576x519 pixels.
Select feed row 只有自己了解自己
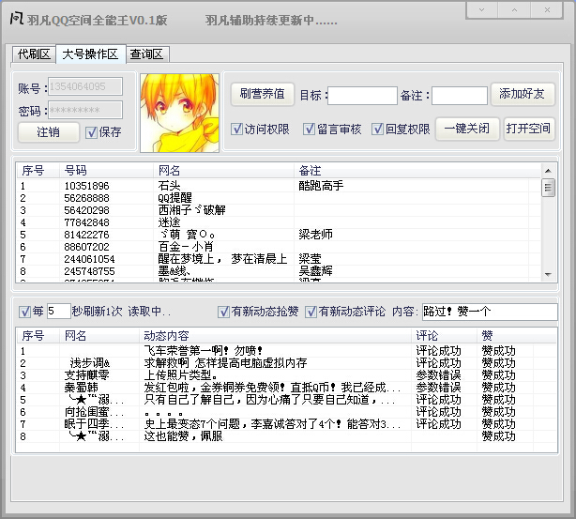(x=286, y=400)
